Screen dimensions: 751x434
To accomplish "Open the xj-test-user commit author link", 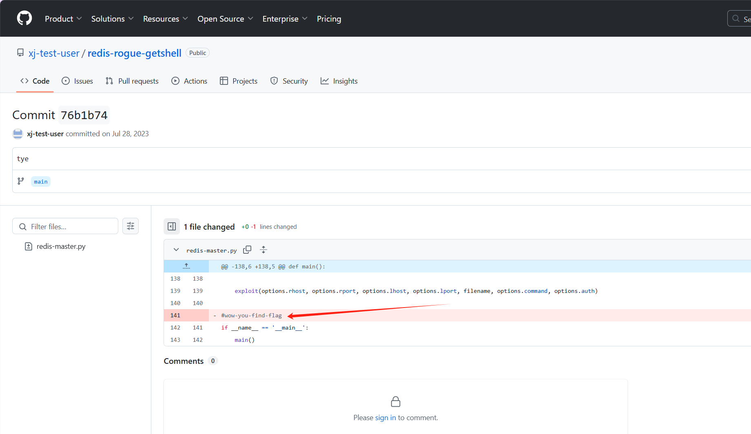I will pyautogui.click(x=45, y=134).
